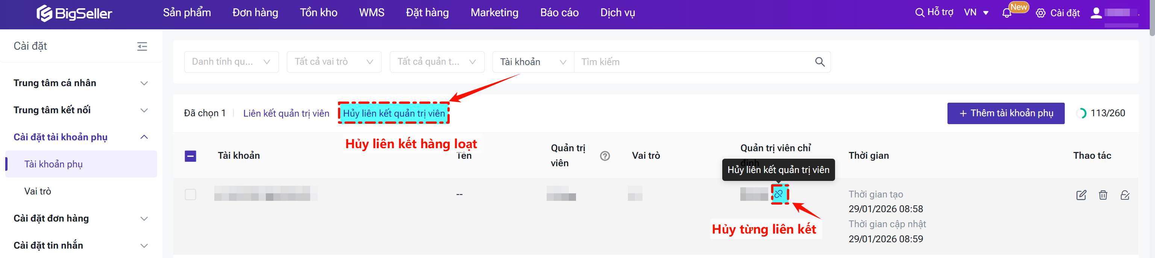Click the edit sub-account pencil icon
This screenshot has height=258, width=1155.
[1081, 195]
